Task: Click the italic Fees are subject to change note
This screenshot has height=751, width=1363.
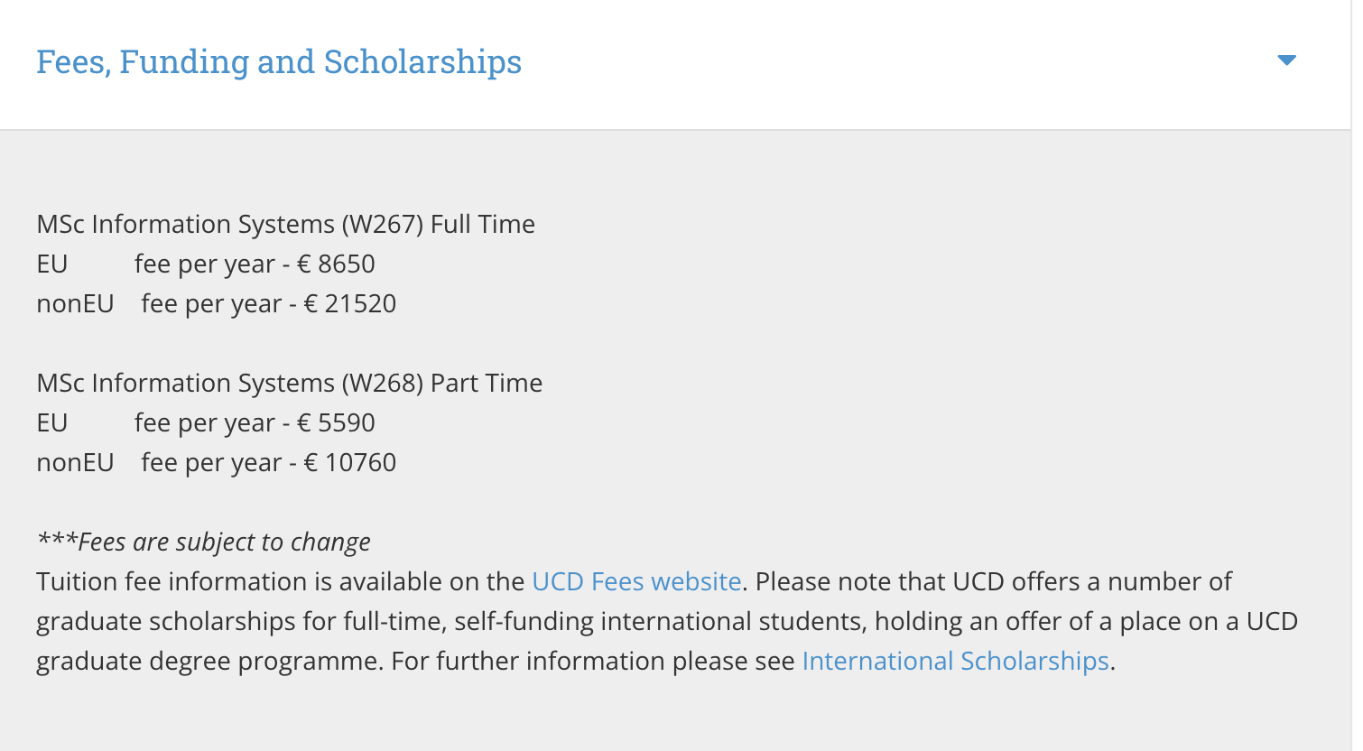Action: [x=203, y=542]
